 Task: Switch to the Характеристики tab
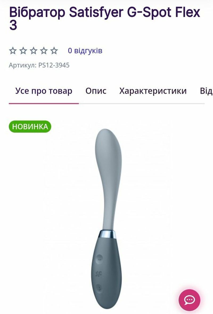pos(153,91)
